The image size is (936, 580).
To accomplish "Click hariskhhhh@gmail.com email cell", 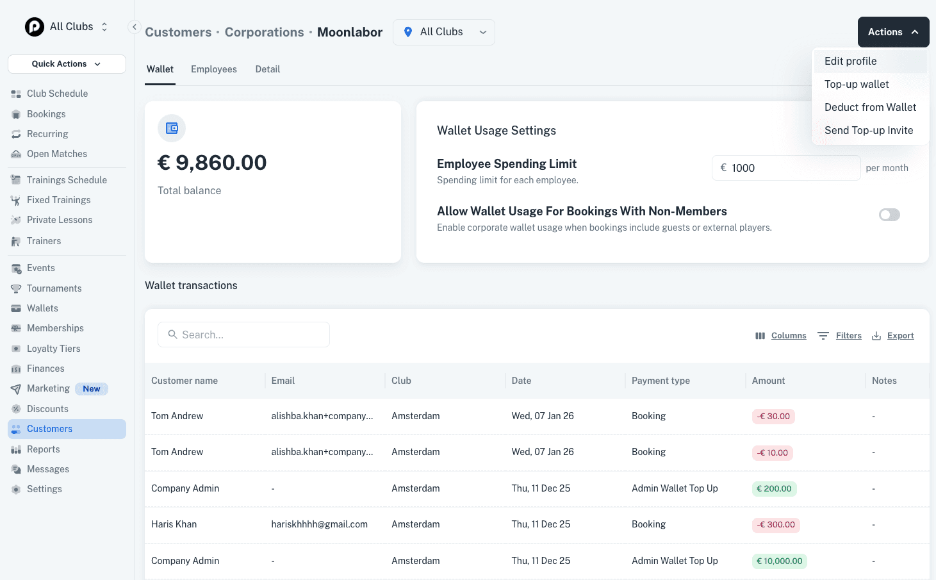I will coord(320,524).
